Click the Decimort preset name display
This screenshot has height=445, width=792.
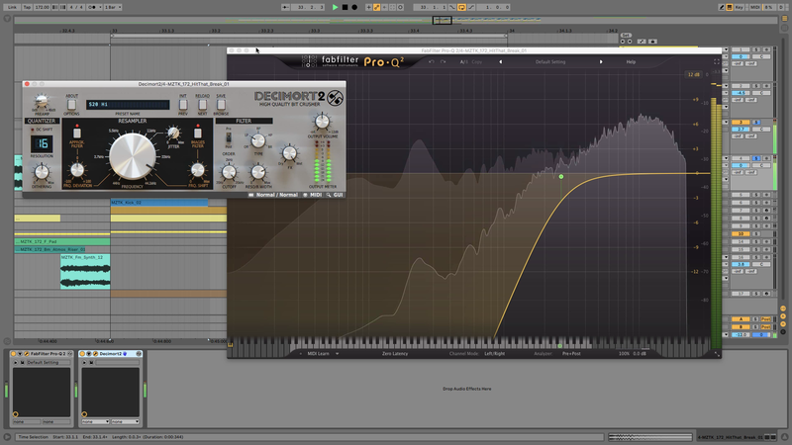click(128, 105)
